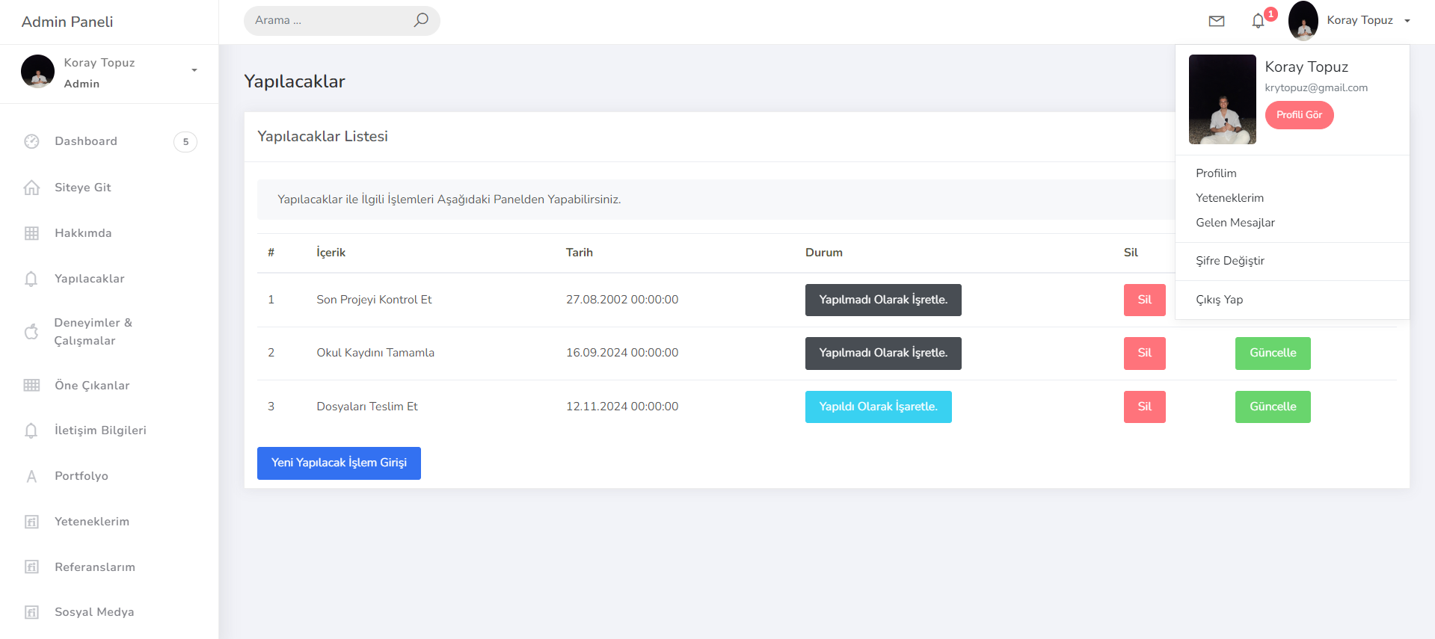This screenshot has height=639, width=1435.
Task: Open the mail envelope icon in header
Action: [x=1217, y=21]
